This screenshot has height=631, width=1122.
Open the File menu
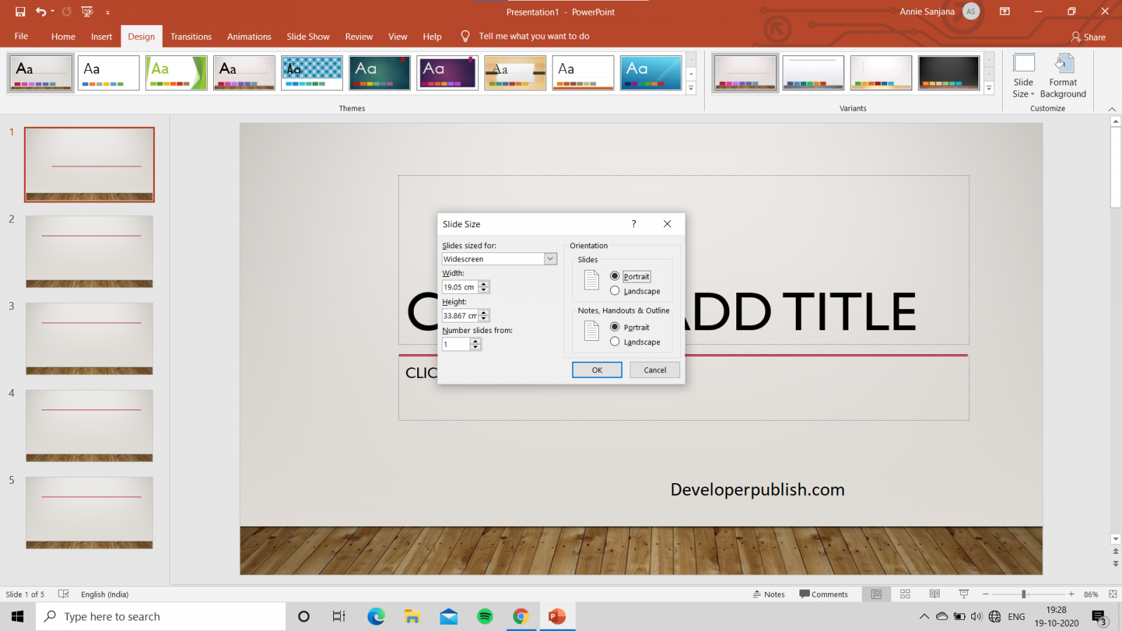tap(21, 36)
